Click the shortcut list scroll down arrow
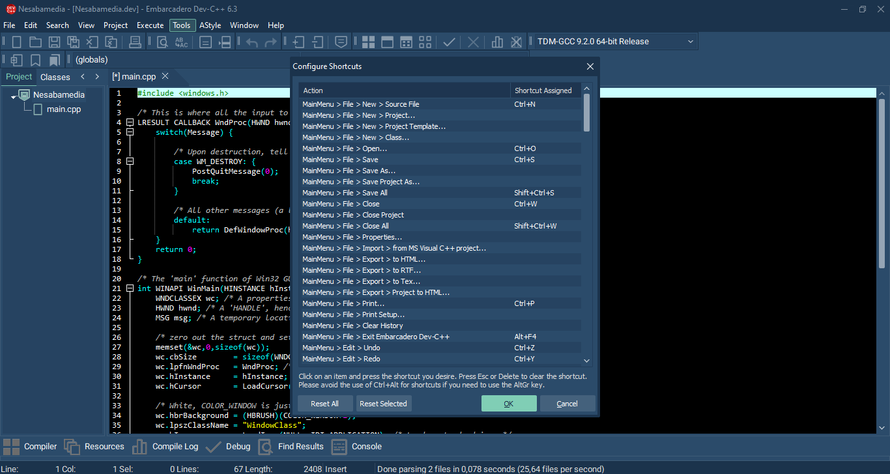This screenshot has height=474, width=890. (586, 360)
